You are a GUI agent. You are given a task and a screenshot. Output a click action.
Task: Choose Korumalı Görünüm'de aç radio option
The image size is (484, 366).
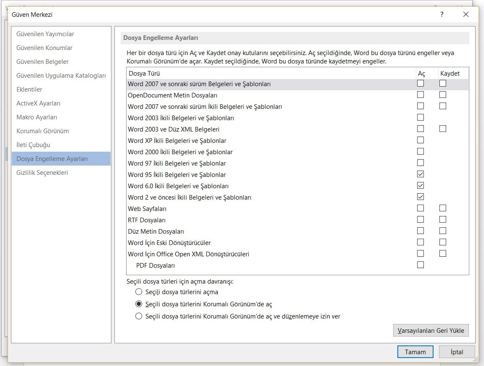pyautogui.click(x=139, y=304)
